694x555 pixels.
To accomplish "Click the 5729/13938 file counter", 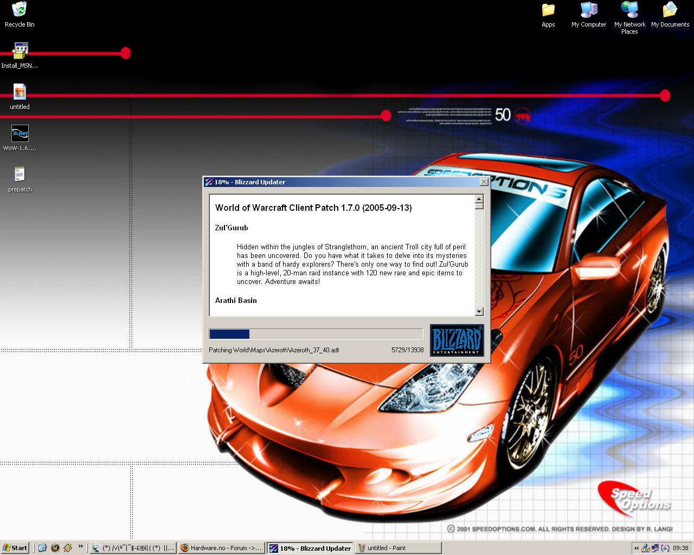I will point(407,350).
